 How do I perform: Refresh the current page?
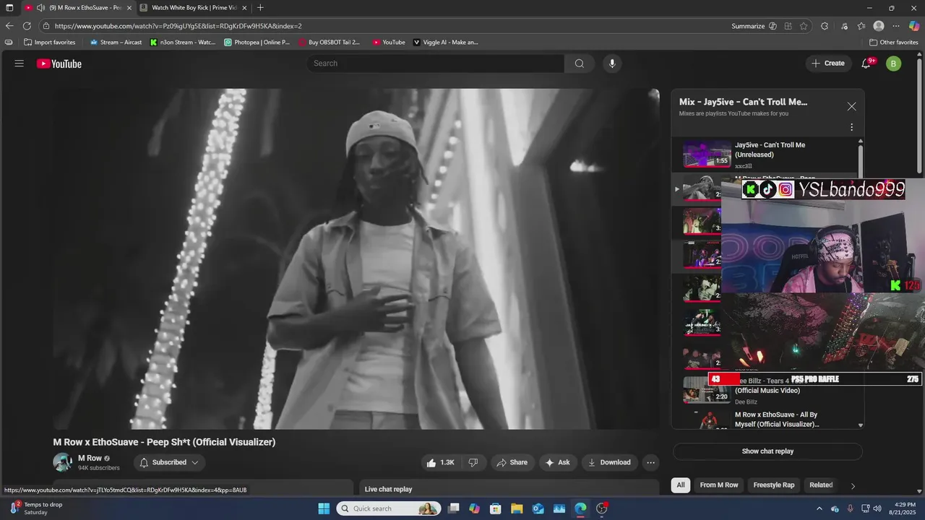tap(27, 26)
